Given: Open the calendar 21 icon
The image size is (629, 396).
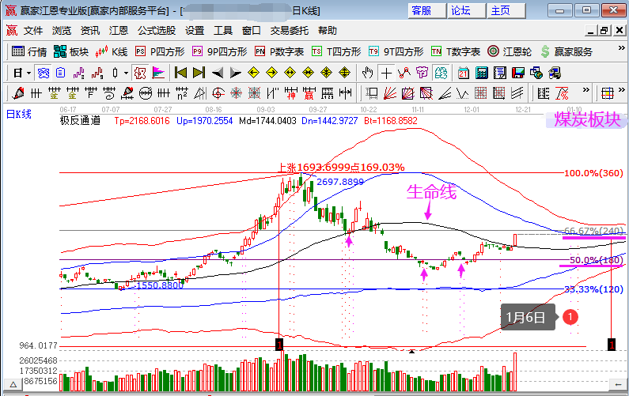Looking at the screenshot, I should [464, 73].
